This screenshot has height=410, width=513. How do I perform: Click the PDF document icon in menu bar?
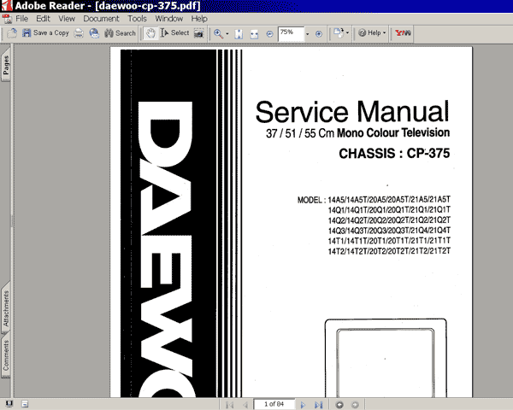point(7,19)
